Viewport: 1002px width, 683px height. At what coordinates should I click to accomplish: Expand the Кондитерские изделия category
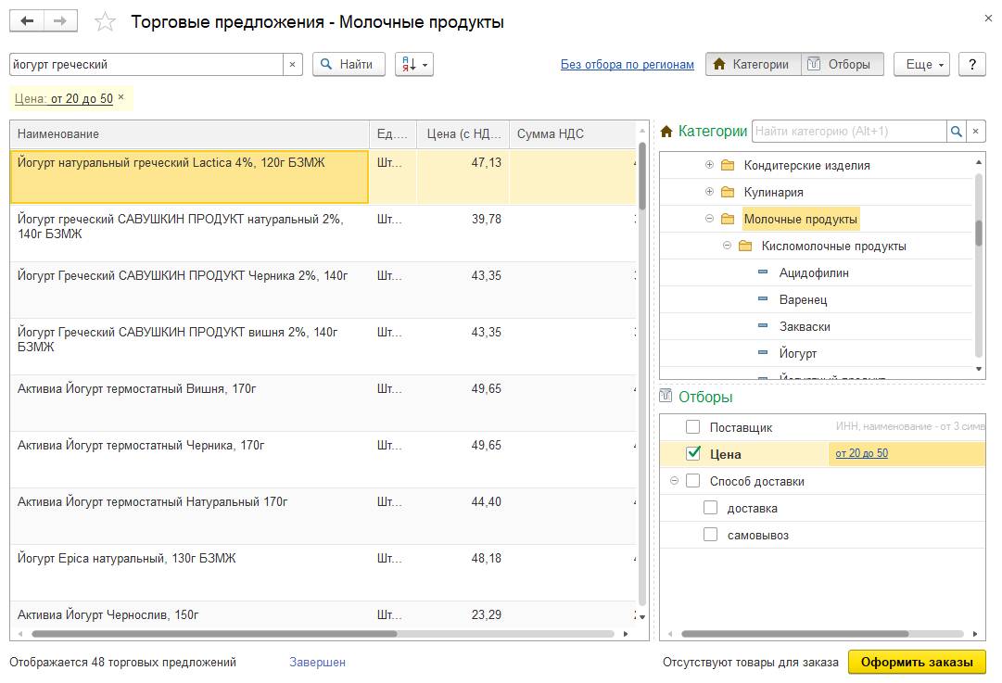(709, 165)
